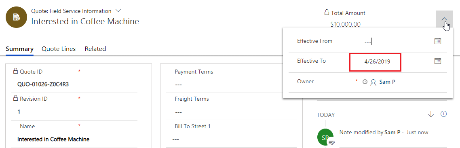Image resolution: width=460 pixels, height=148 pixels.
Task: Open the form selector dropdown chevron
Action: click(x=118, y=11)
